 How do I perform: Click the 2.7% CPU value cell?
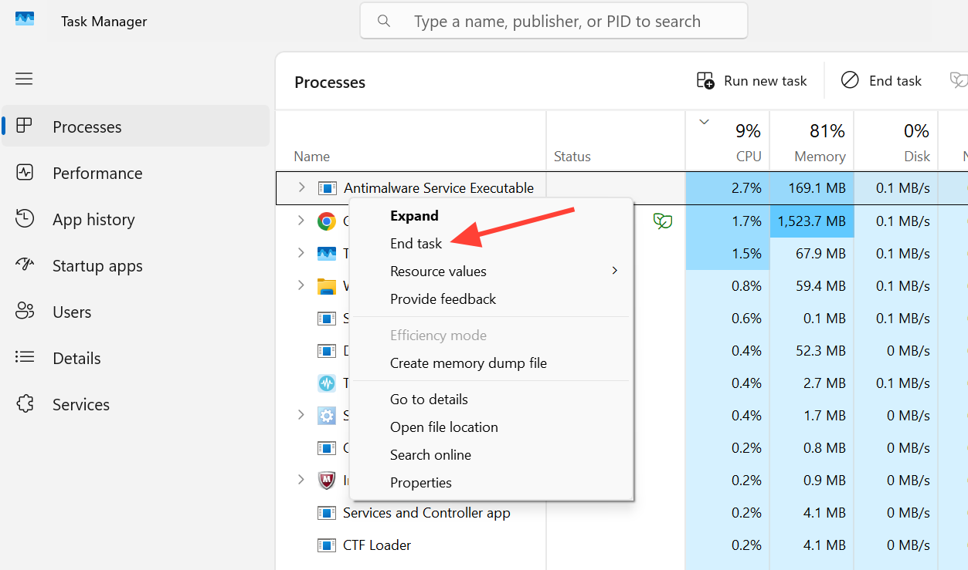[728, 188]
